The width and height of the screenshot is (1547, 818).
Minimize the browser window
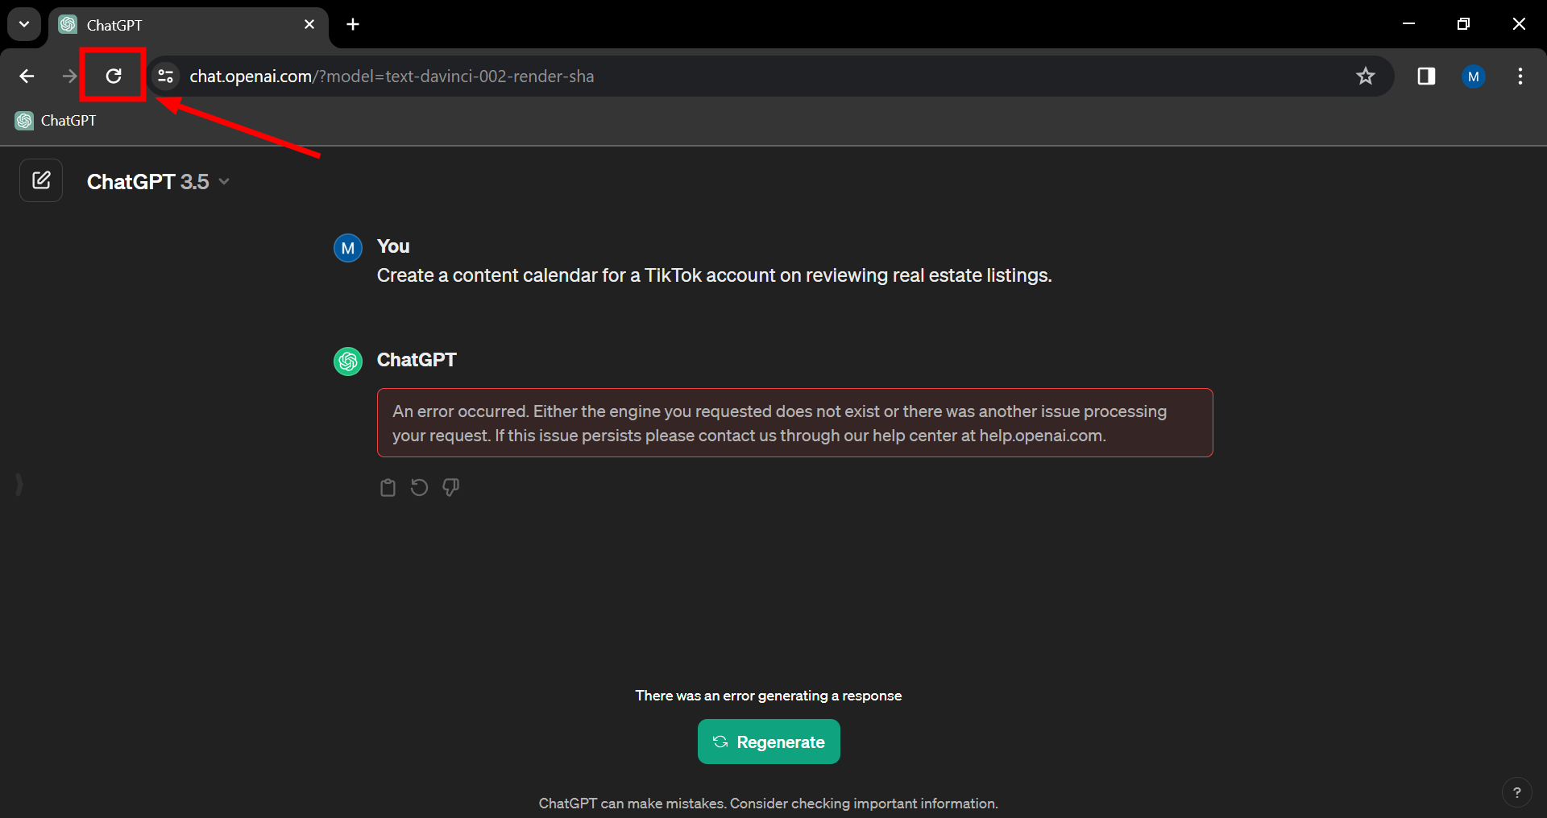tap(1408, 24)
